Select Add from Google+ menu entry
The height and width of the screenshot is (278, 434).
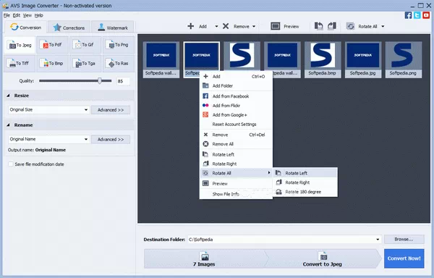pyautogui.click(x=236, y=115)
